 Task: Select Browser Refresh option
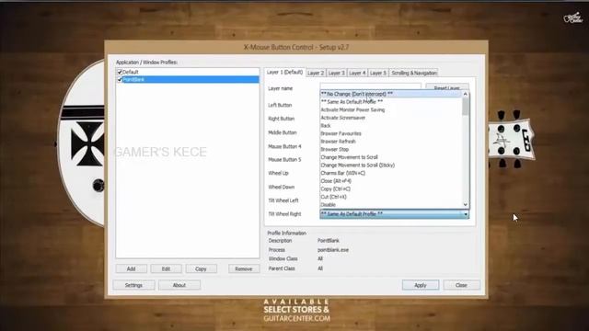[390, 141]
